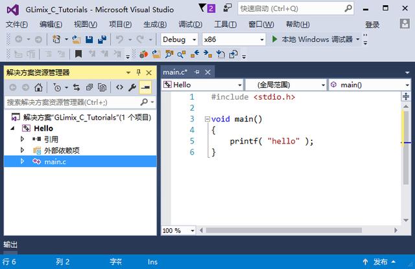Click the open file toolbar icon
Image resolution: width=415 pixels, height=269 pixels.
[x=77, y=39]
